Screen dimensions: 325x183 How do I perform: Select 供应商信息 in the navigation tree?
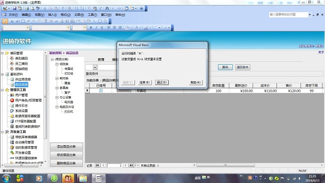(23, 79)
